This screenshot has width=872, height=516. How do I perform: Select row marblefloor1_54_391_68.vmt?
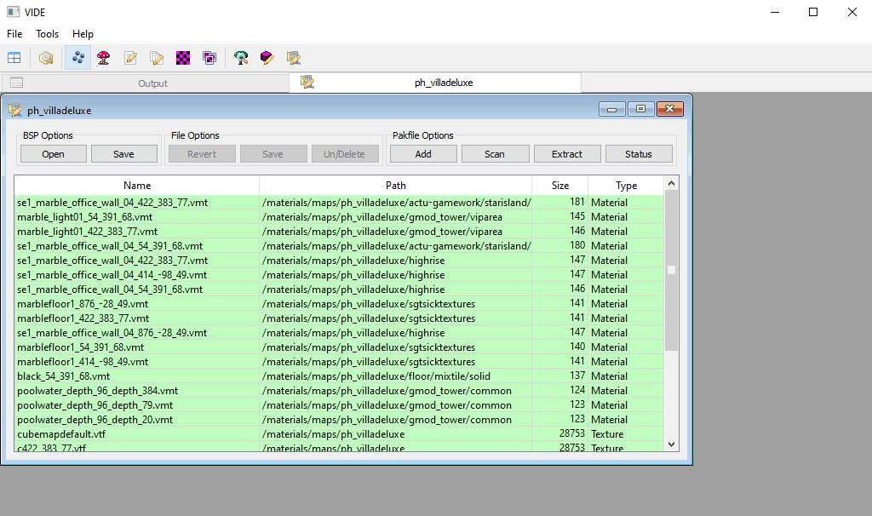pos(339,347)
